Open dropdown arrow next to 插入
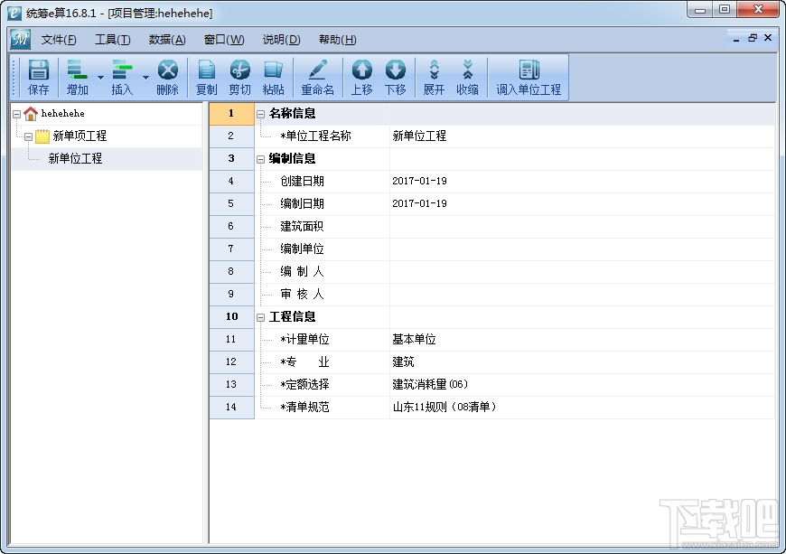The height and width of the screenshot is (554, 786). click(145, 77)
